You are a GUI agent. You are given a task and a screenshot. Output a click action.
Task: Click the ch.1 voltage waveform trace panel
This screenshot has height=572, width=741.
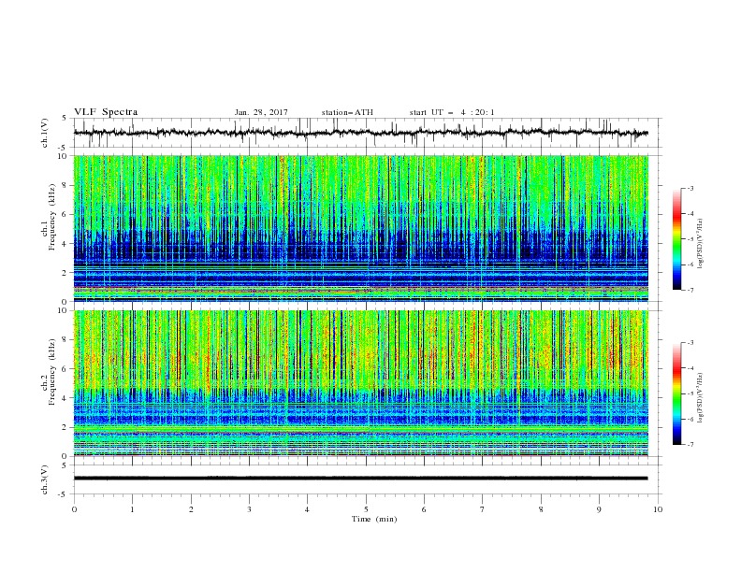[x=368, y=133]
